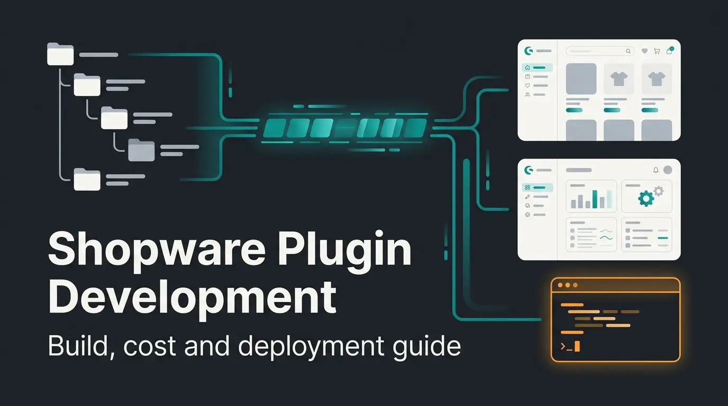Click the bar chart card in the dashboard

coord(592,196)
